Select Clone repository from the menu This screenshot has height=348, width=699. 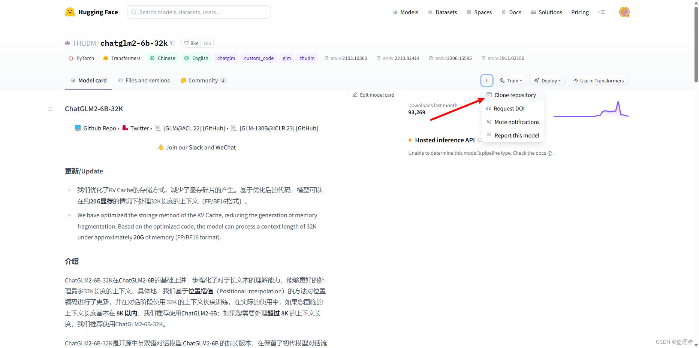(x=515, y=95)
